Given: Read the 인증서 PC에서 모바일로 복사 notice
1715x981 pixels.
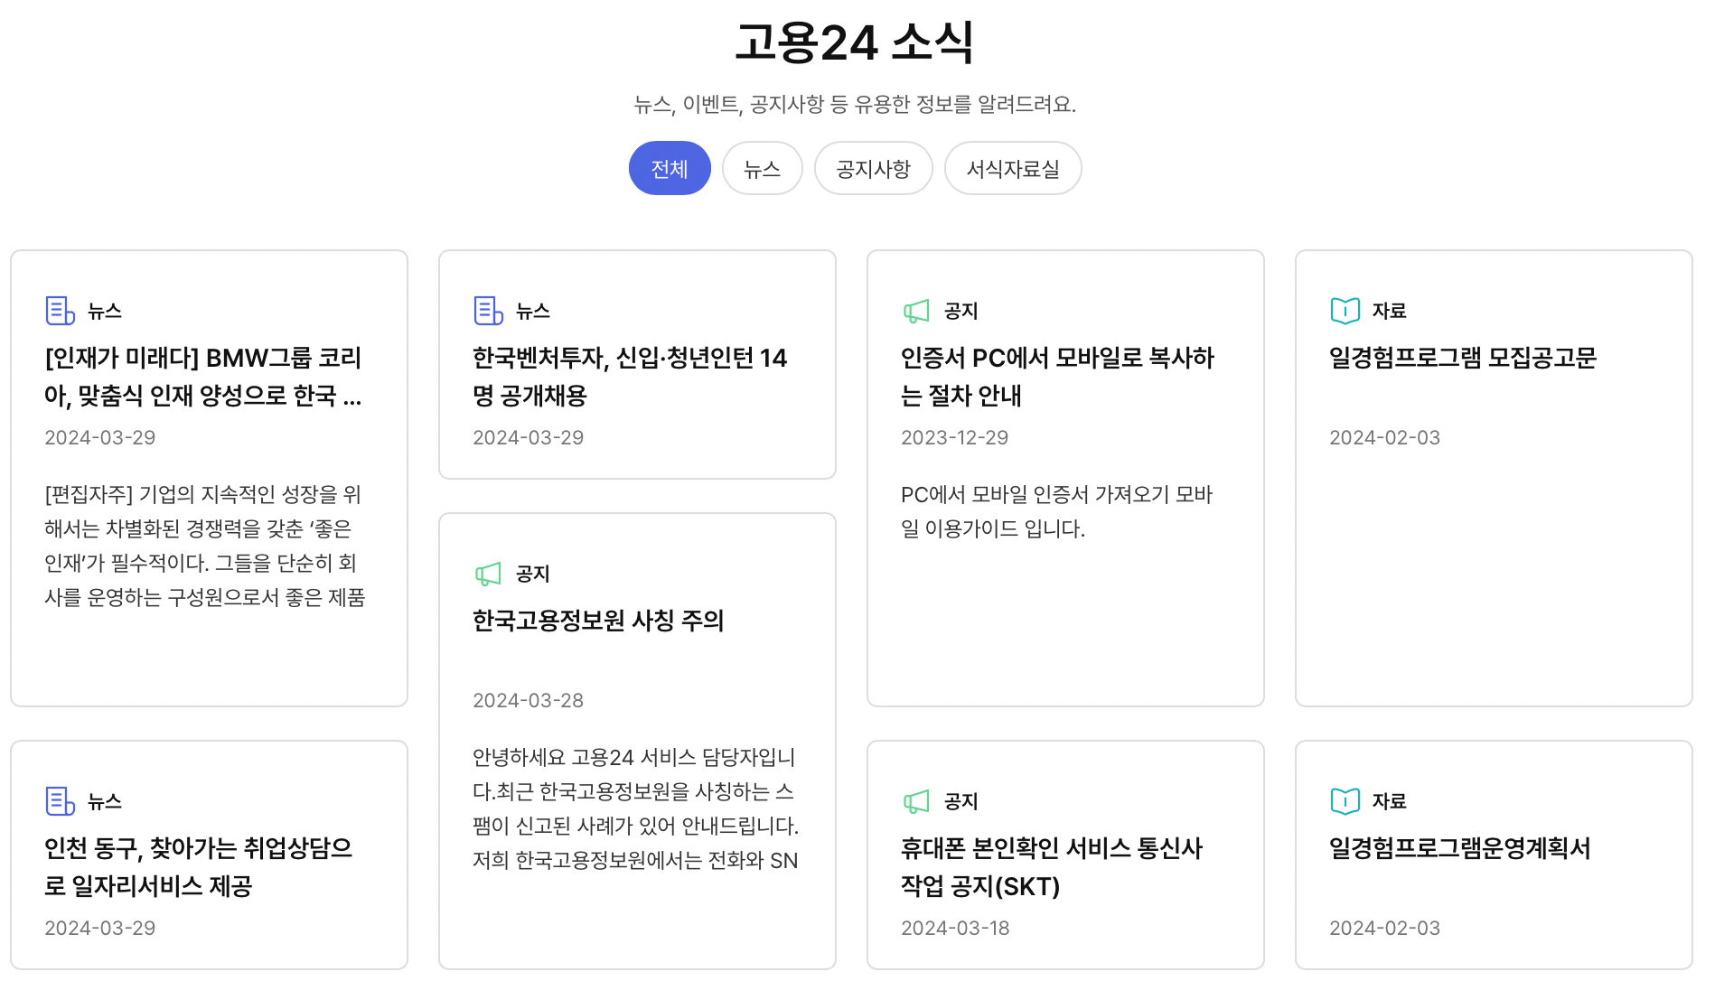Looking at the screenshot, I should [1058, 378].
